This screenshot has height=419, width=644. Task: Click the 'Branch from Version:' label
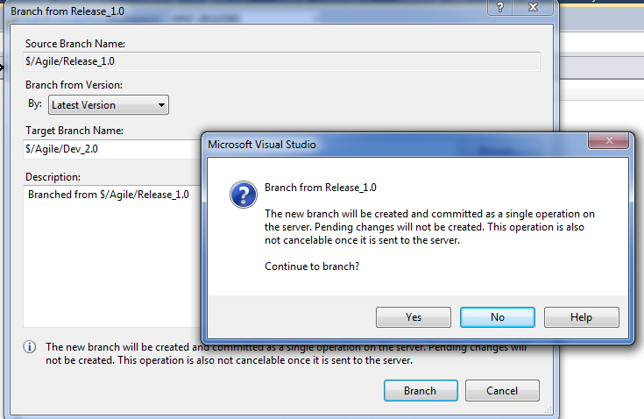click(74, 85)
